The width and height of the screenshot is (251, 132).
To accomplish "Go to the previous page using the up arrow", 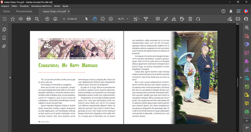I will click(x=47, y=19).
